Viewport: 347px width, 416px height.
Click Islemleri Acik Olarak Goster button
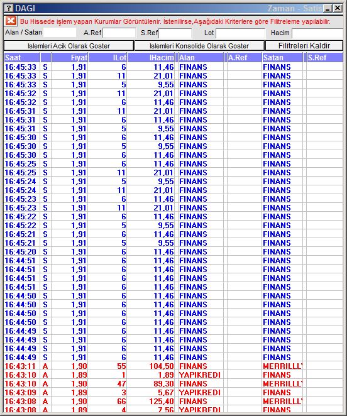tap(69, 46)
